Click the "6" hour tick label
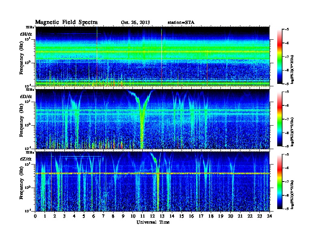The height and width of the screenshot is (248, 321). pyautogui.click(x=94, y=216)
